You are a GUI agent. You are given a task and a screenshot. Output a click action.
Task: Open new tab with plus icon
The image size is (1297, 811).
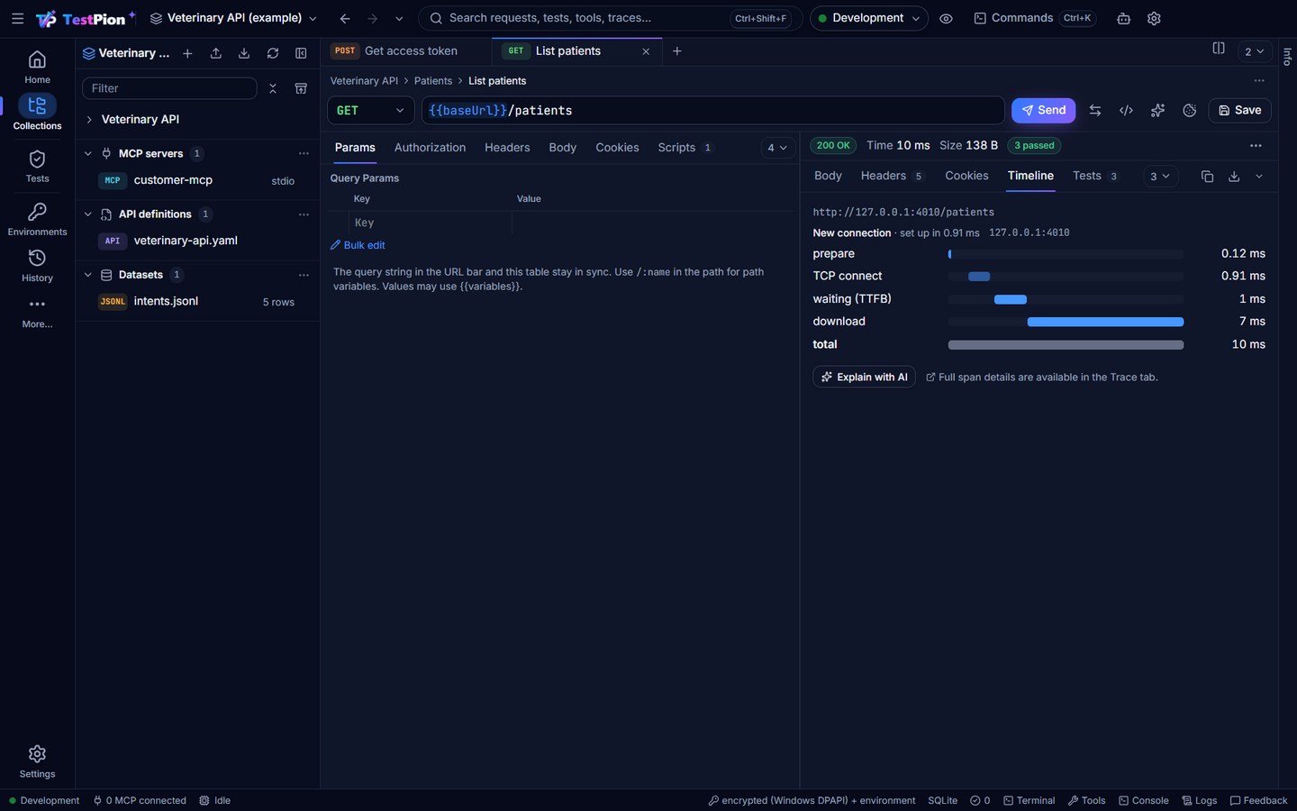(677, 51)
